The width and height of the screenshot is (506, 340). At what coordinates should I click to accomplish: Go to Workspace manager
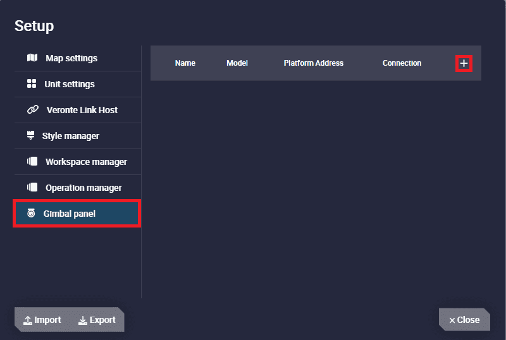tap(78, 162)
